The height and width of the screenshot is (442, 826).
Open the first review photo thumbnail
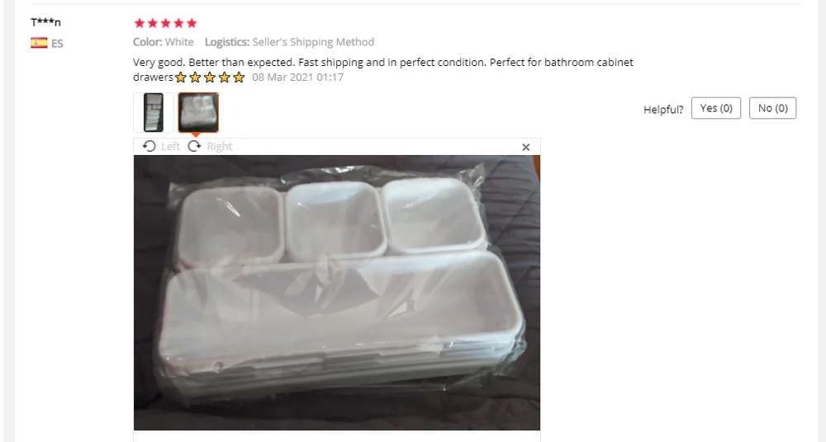point(154,113)
